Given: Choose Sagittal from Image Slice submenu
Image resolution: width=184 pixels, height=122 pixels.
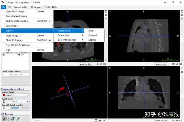Looking at the screenshot, I should 94,40.
